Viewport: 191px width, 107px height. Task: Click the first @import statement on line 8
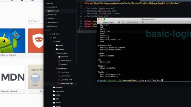point(91,21)
